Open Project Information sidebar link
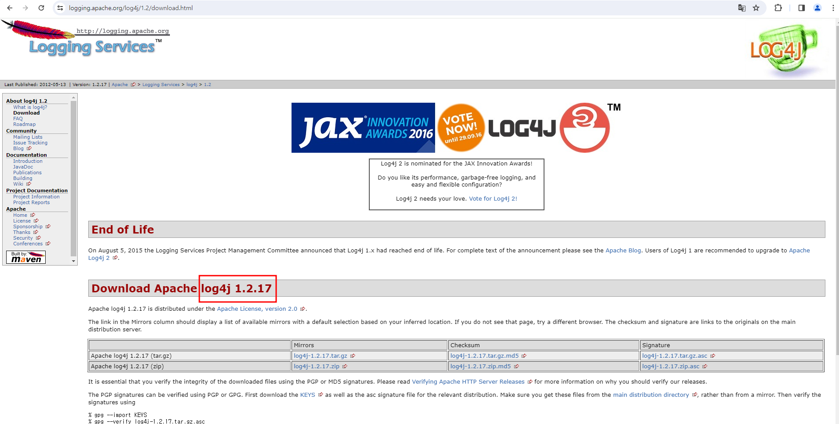The height and width of the screenshot is (424, 839). (36, 197)
